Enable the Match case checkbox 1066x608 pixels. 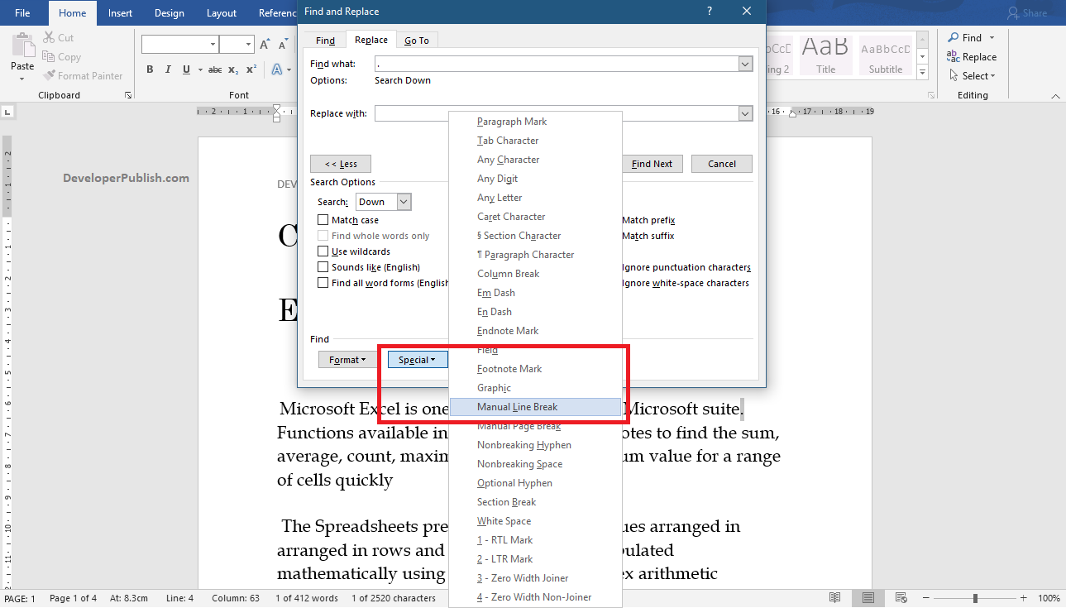323,219
